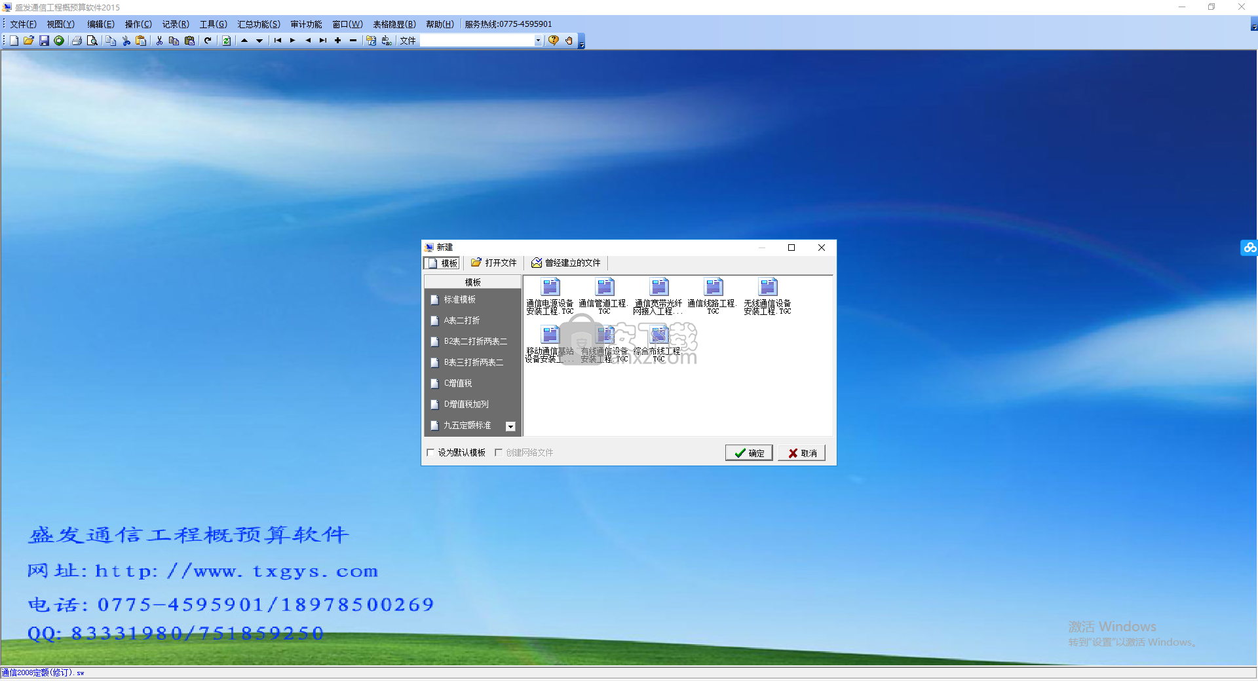This screenshot has width=1258, height=681.
Task: Click the Open folder toolbar icon
Action: click(x=29, y=41)
